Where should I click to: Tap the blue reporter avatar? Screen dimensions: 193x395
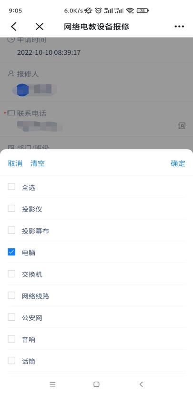(22, 90)
